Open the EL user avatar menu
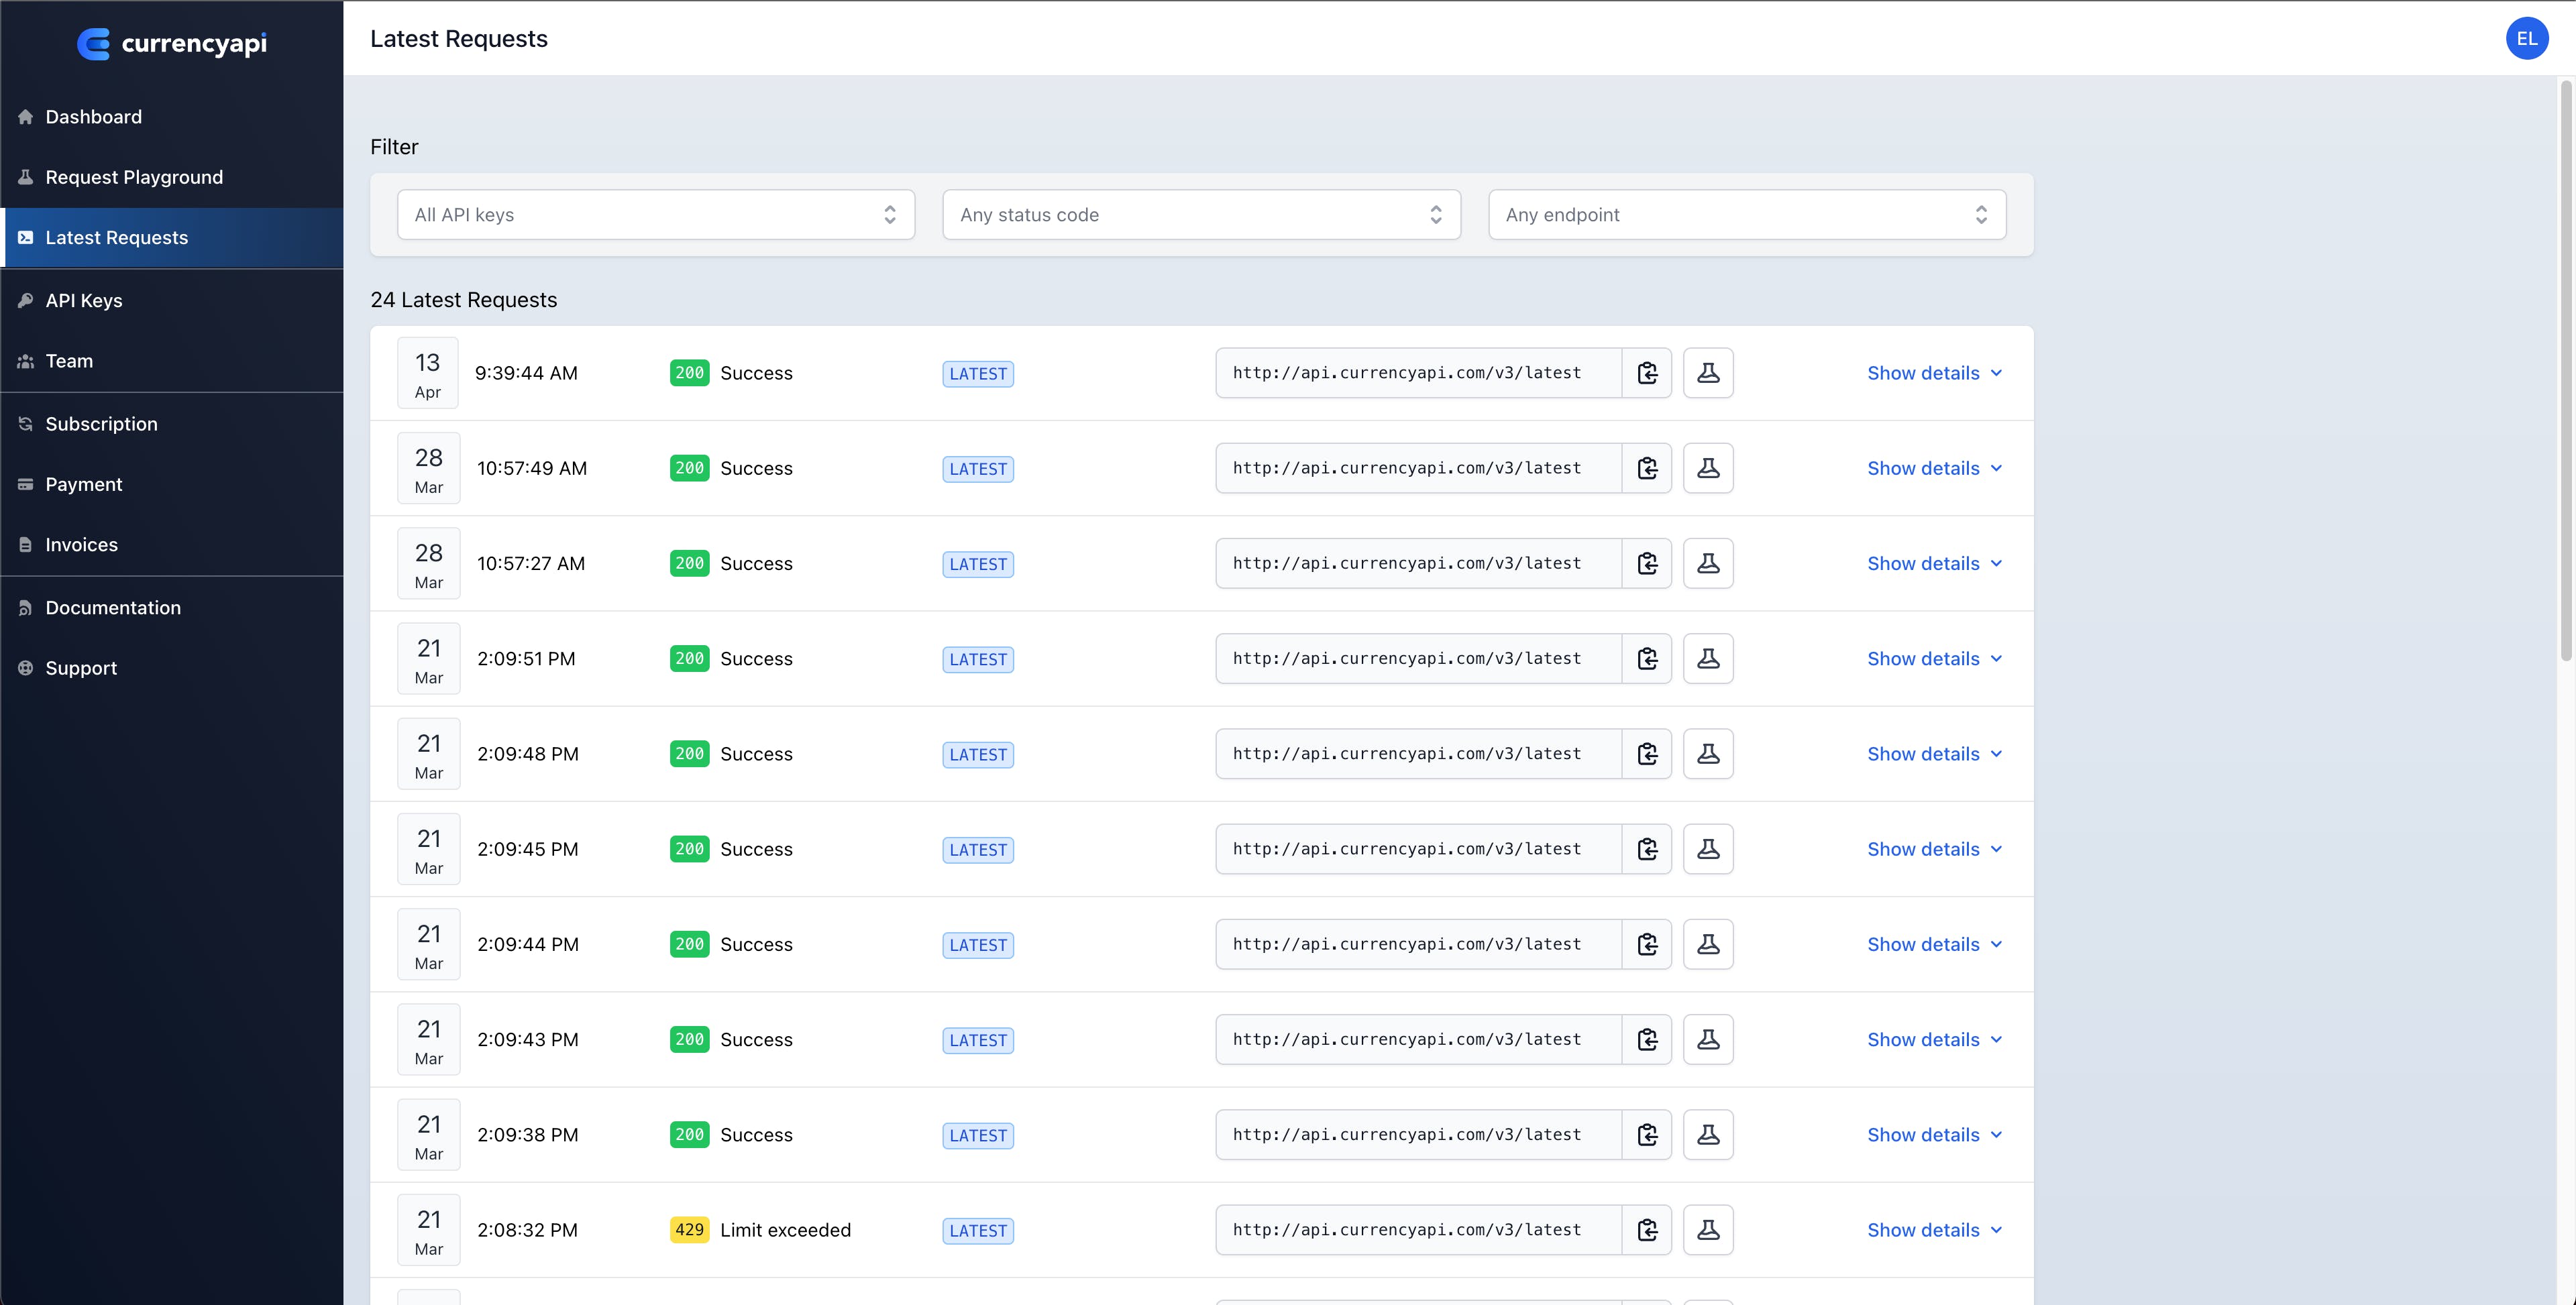The height and width of the screenshot is (1305, 2576). tap(2526, 39)
